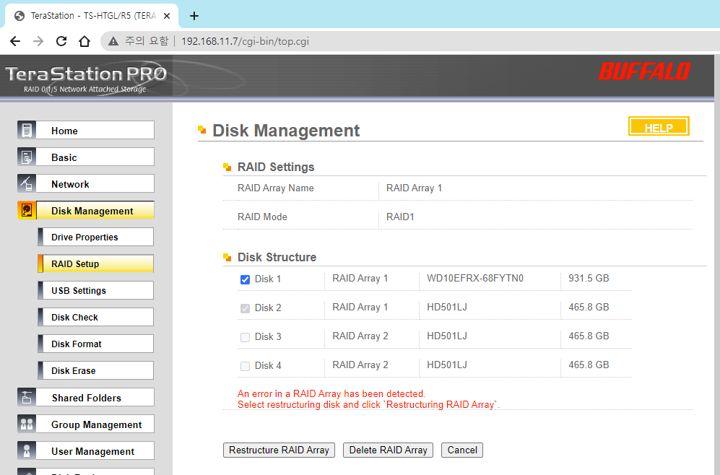Click Disk 4's 465.8 GB value
Viewport: 720px width, 475px height.
(589, 365)
